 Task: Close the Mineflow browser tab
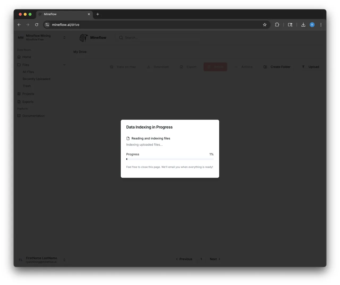(89, 14)
